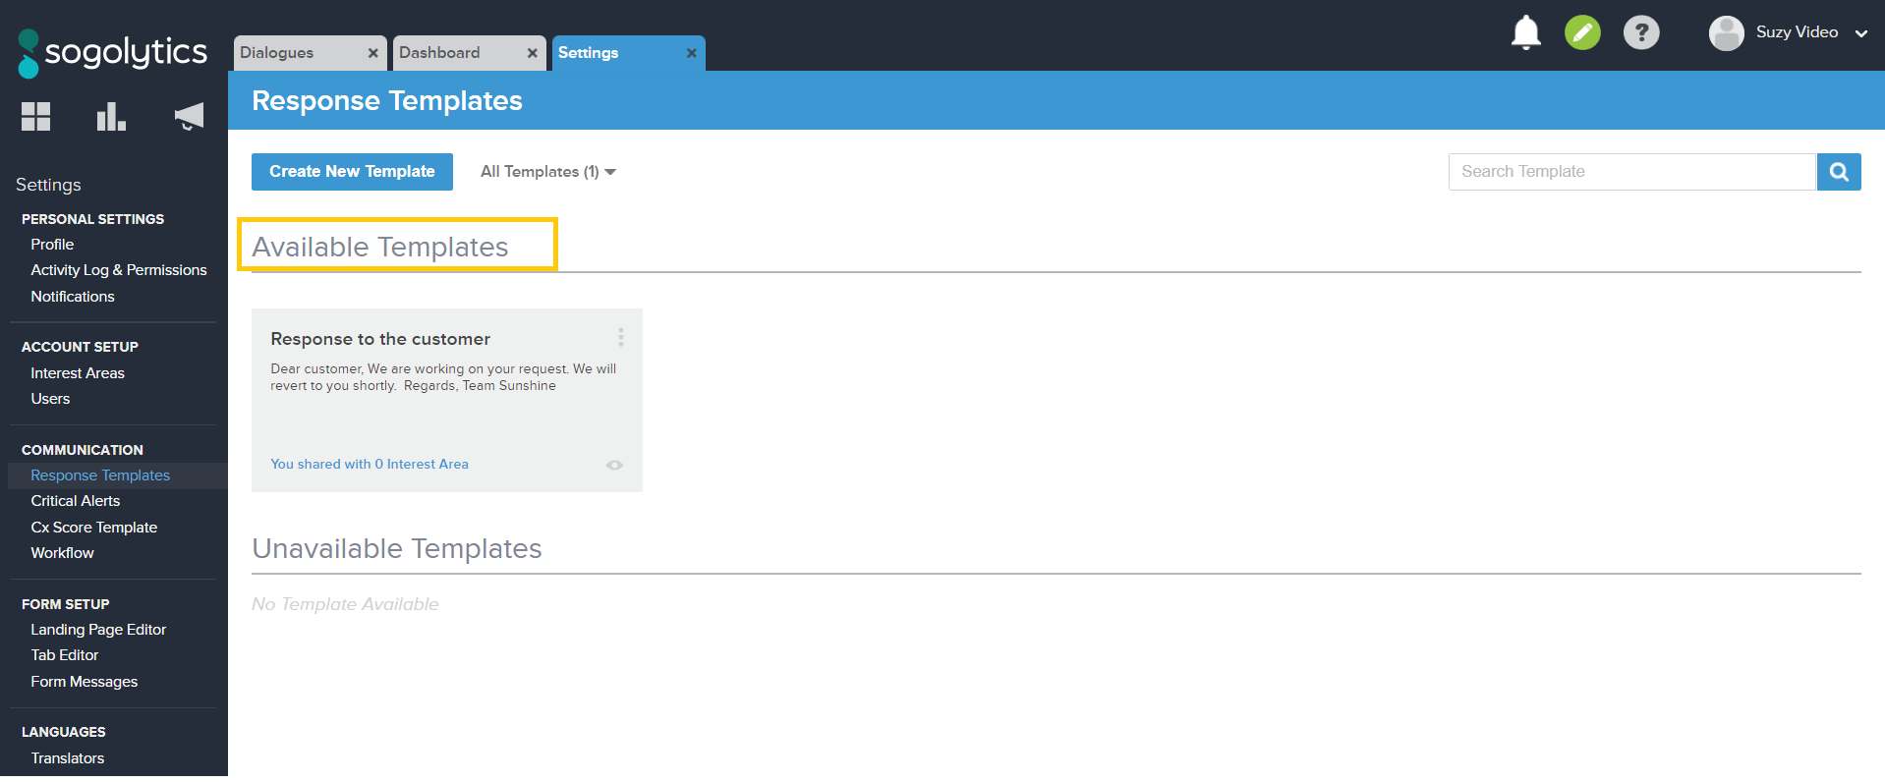Click the megaphone icon in sidebar
The height and width of the screenshot is (782, 1885).
(x=189, y=117)
